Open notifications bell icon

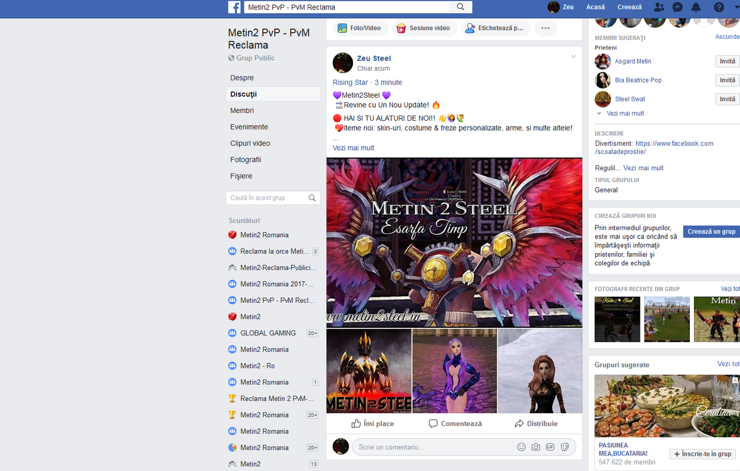coord(696,7)
